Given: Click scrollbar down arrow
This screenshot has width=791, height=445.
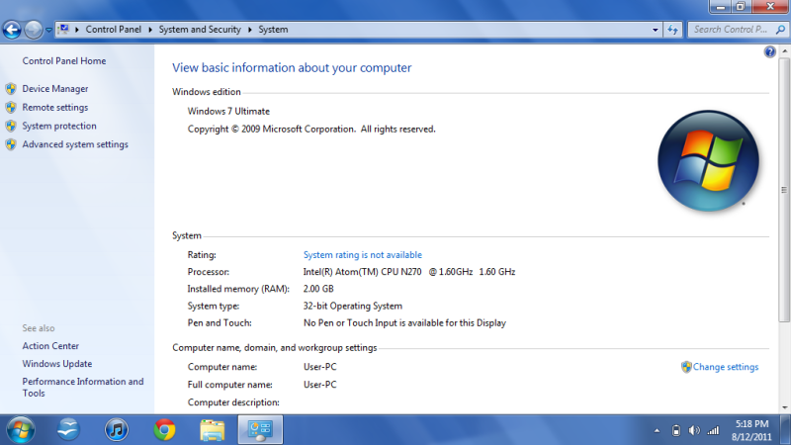Looking at the screenshot, I should 784,407.
